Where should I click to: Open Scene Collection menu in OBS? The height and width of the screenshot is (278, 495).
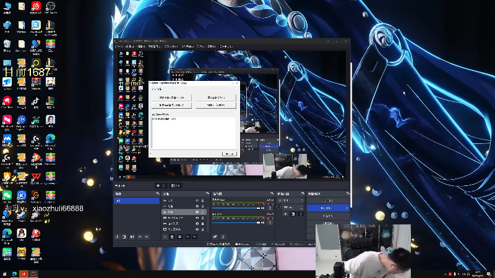[187, 46]
